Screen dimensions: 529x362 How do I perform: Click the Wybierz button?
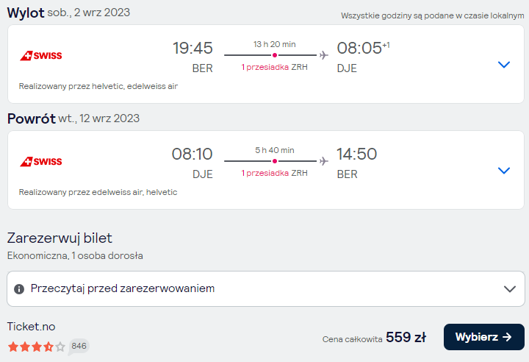pyautogui.click(x=483, y=337)
